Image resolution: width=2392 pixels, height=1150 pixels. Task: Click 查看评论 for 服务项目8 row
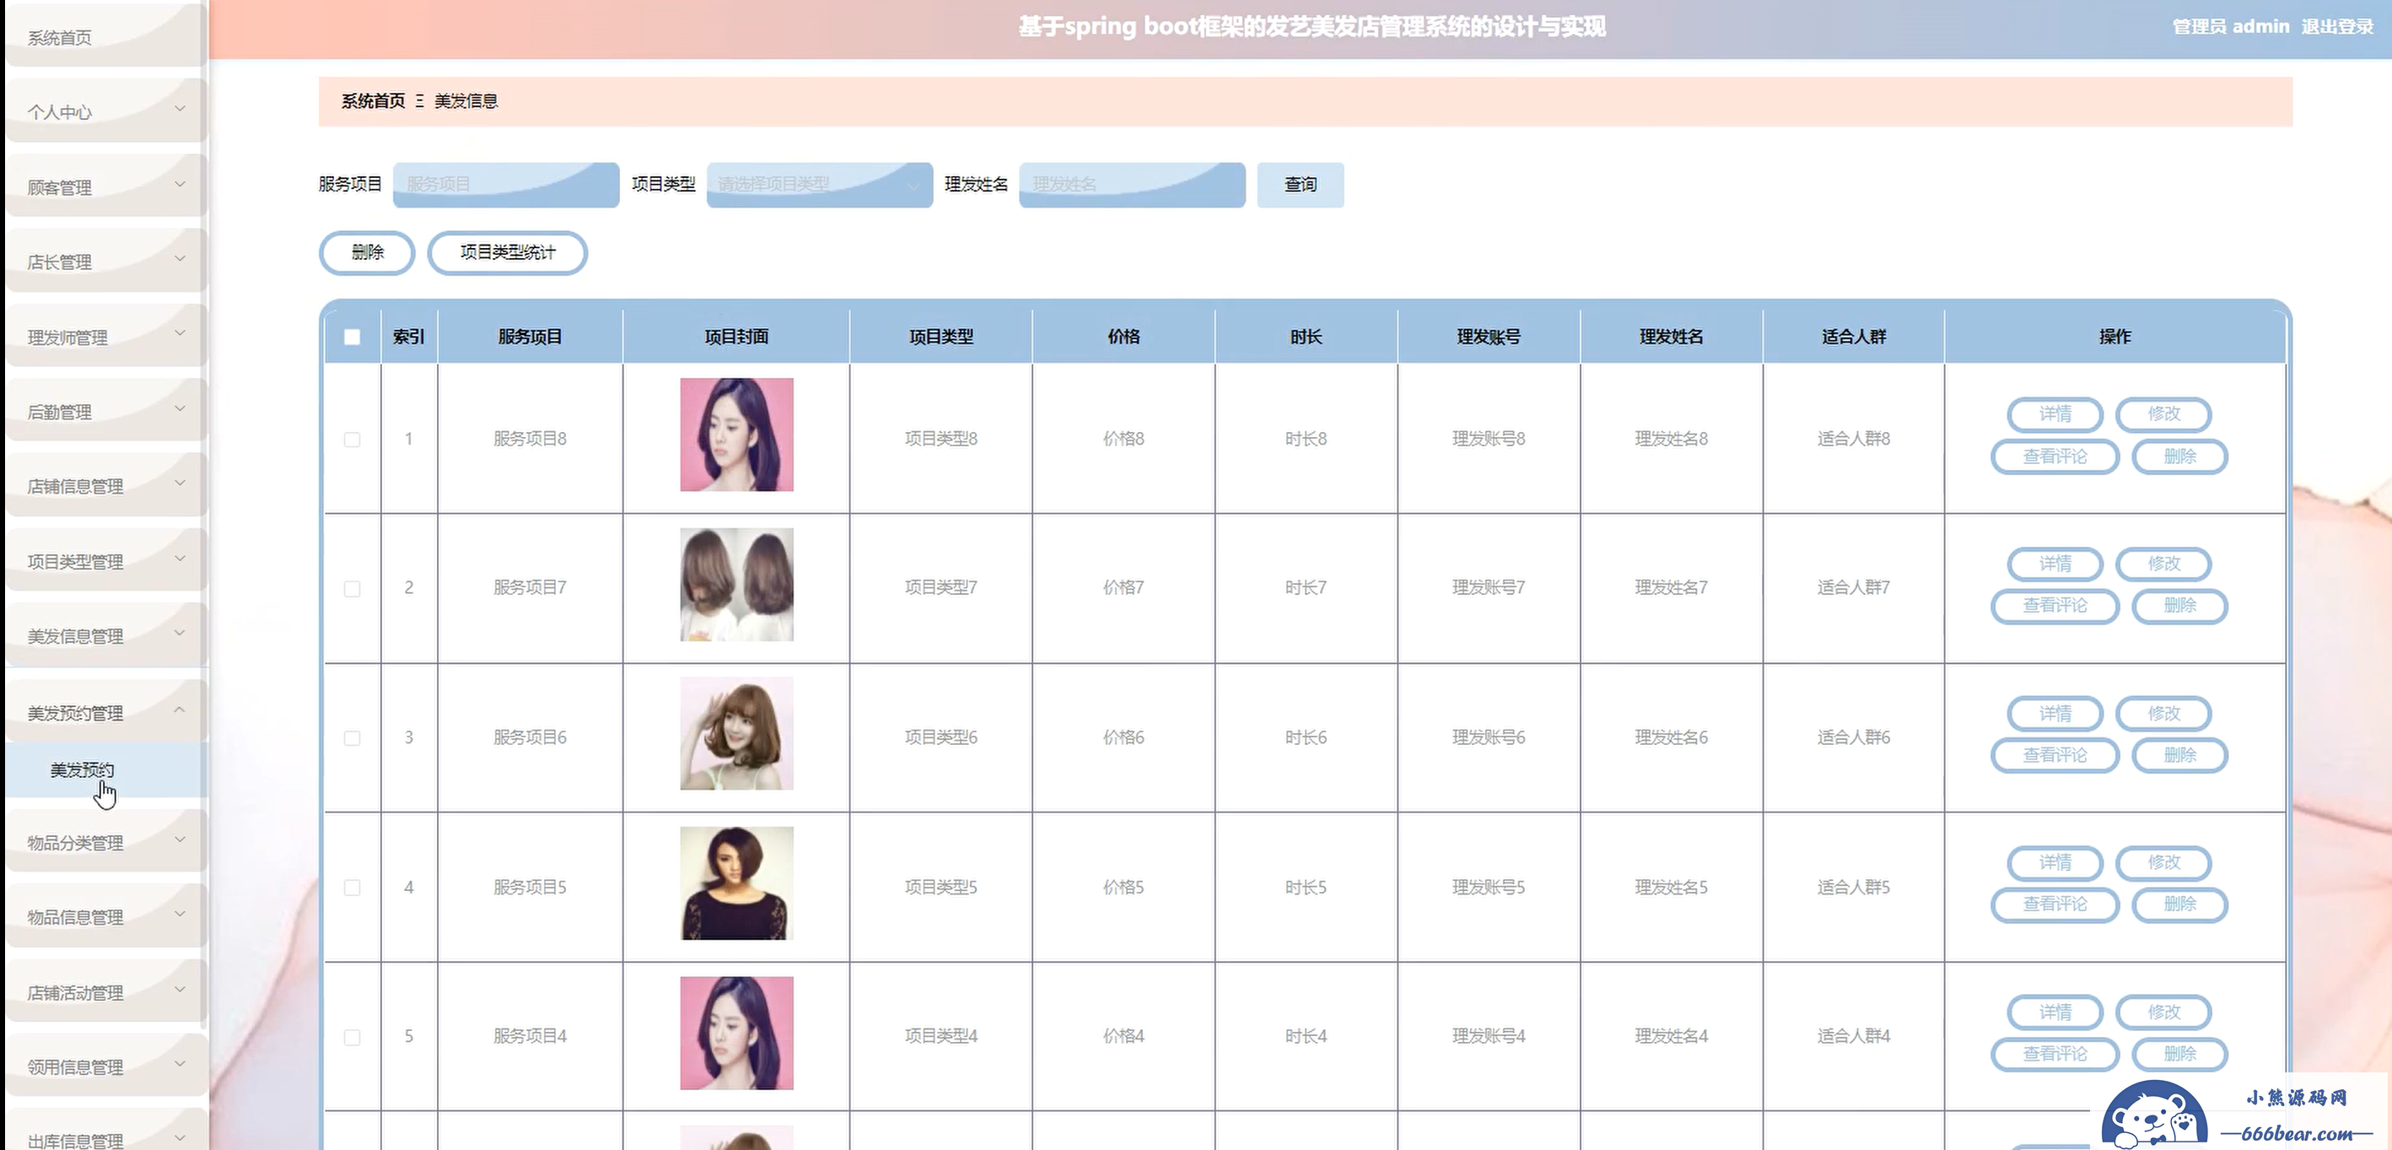click(x=2055, y=457)
